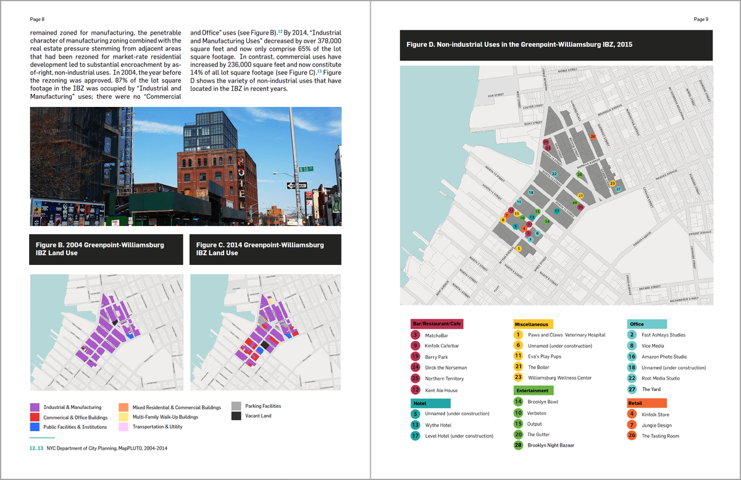
Task: Click the yellow Multi-Family Walk-Up Buildings swatch
Action: point(124,418)
